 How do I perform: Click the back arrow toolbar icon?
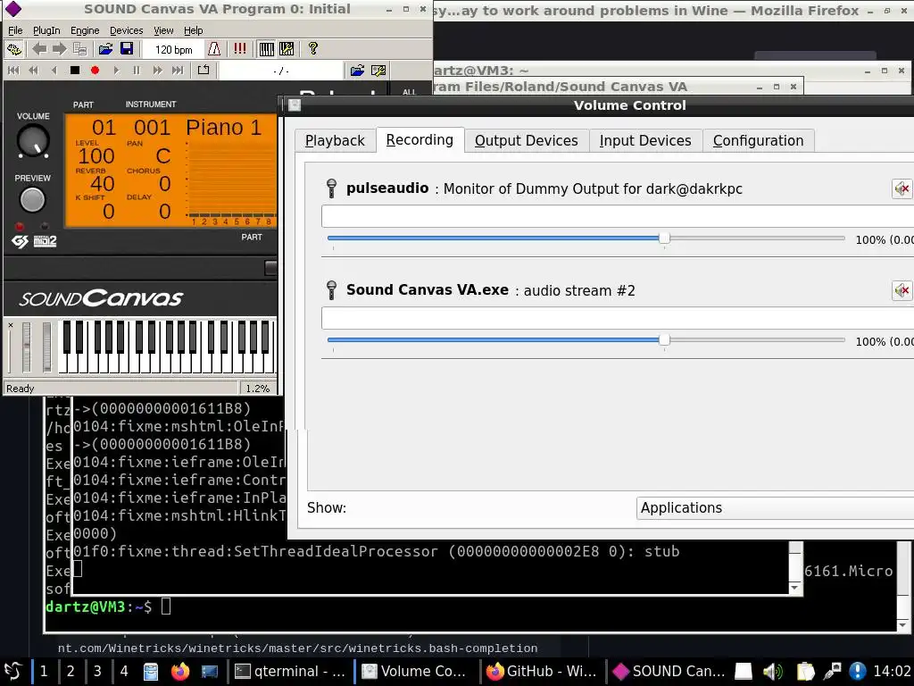[39, 49]
